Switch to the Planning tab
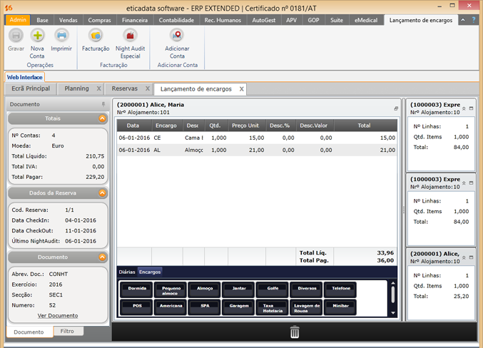483x348 pixels. click(x=77, y=88)
